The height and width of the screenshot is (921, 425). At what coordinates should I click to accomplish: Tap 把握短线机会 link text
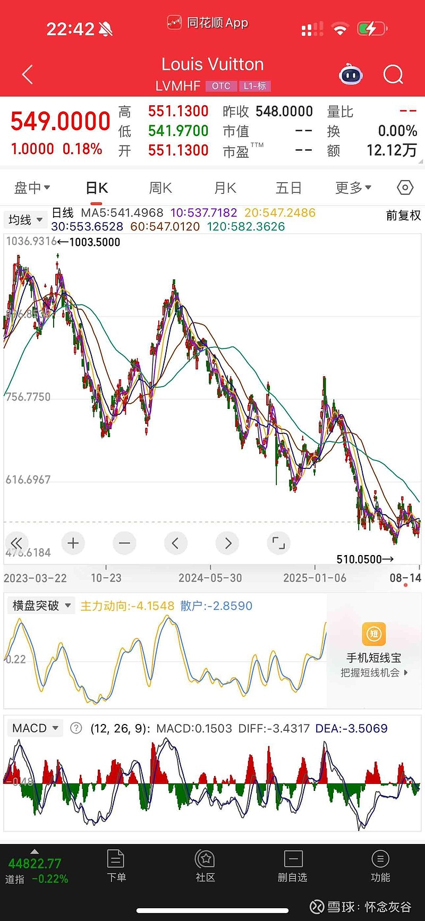click(x=373, y=673)
